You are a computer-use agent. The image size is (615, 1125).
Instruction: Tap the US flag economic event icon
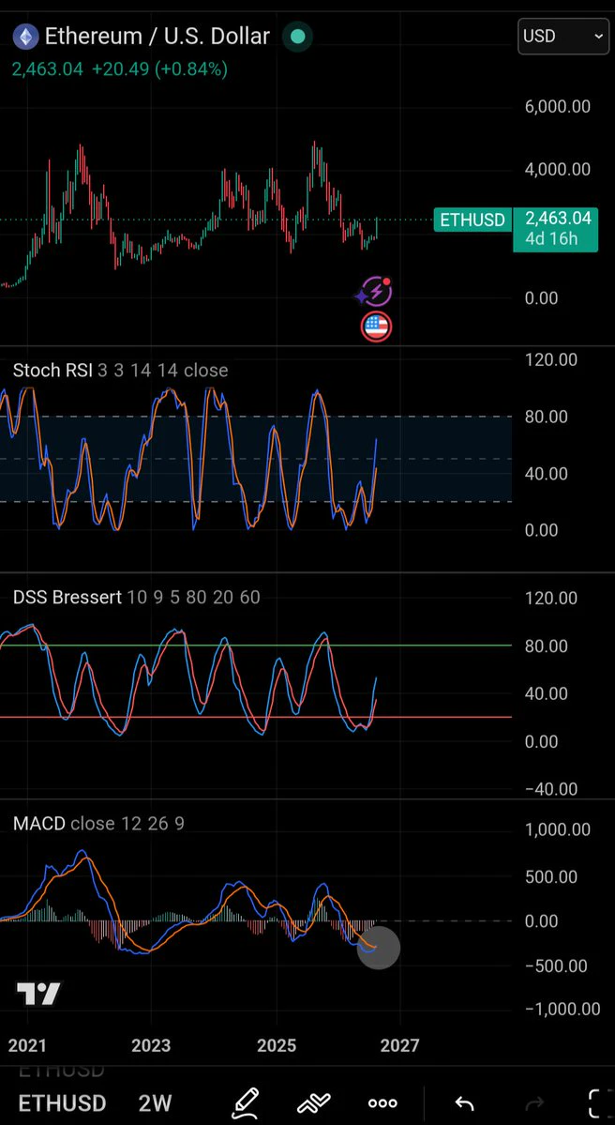[x=376, y=327]
